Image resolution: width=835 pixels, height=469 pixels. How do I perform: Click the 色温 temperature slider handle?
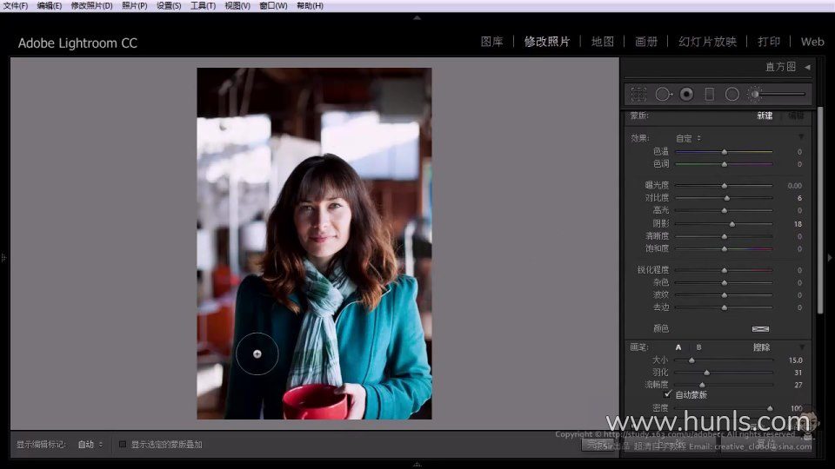725,152
